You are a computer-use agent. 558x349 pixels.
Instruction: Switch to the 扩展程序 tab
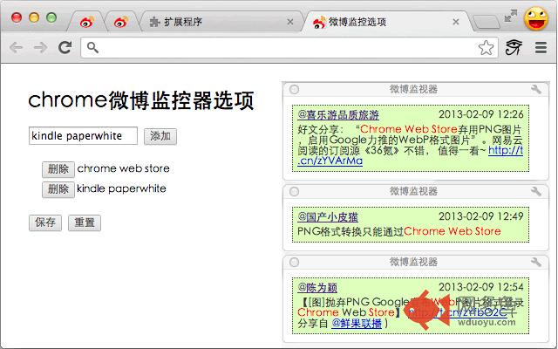[x=221, y=22]
